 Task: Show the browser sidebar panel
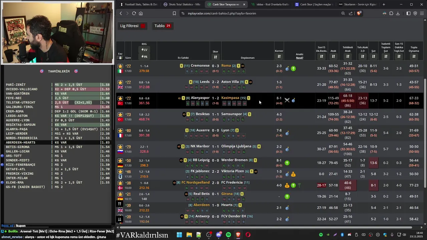coord(408,13)
